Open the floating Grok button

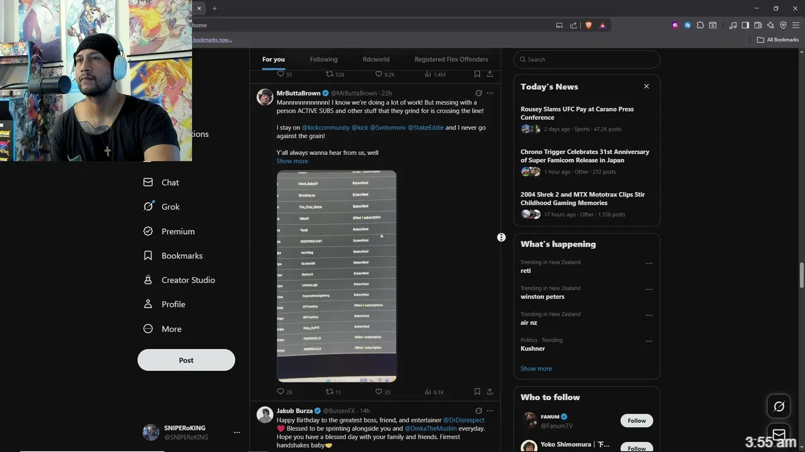(779, 407)
